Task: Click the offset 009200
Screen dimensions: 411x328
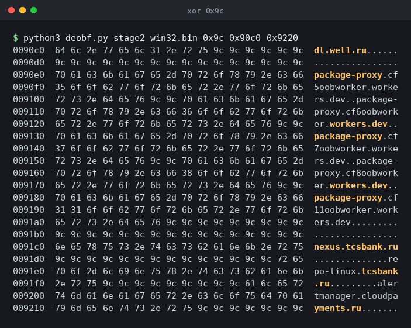Action: pyautogui.click(x=29, y=296)
